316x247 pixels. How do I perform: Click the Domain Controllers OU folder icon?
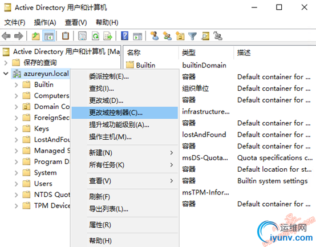point(26,107)
